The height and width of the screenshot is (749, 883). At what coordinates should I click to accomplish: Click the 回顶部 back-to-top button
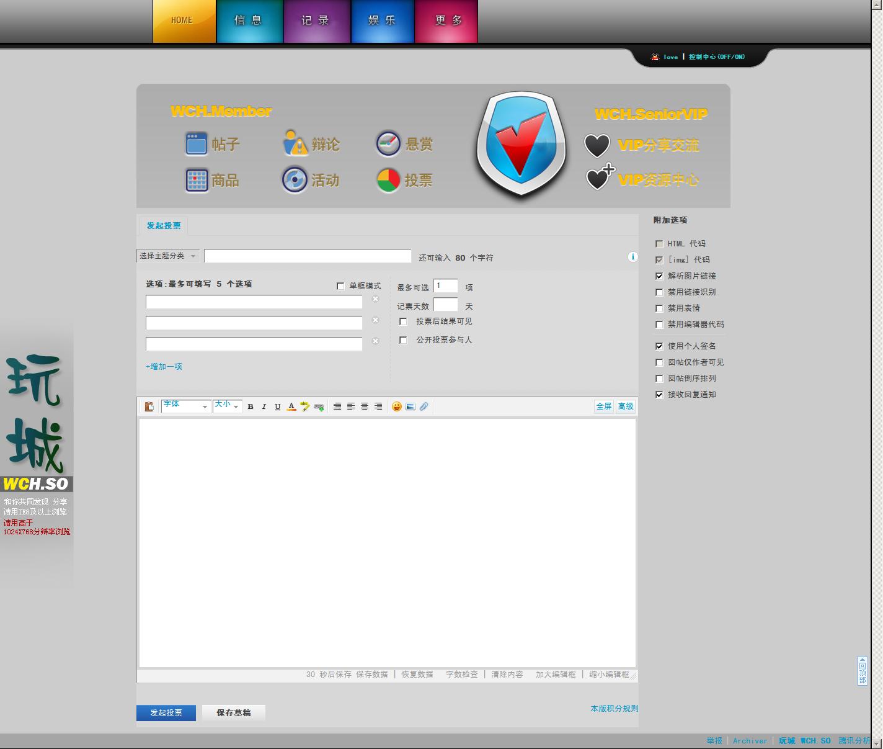click(x=862, y=671)
